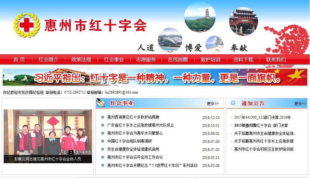Click the blue arrow icon beside 通知公告
The height and width of the screenshot is (178, 310).
233,103
